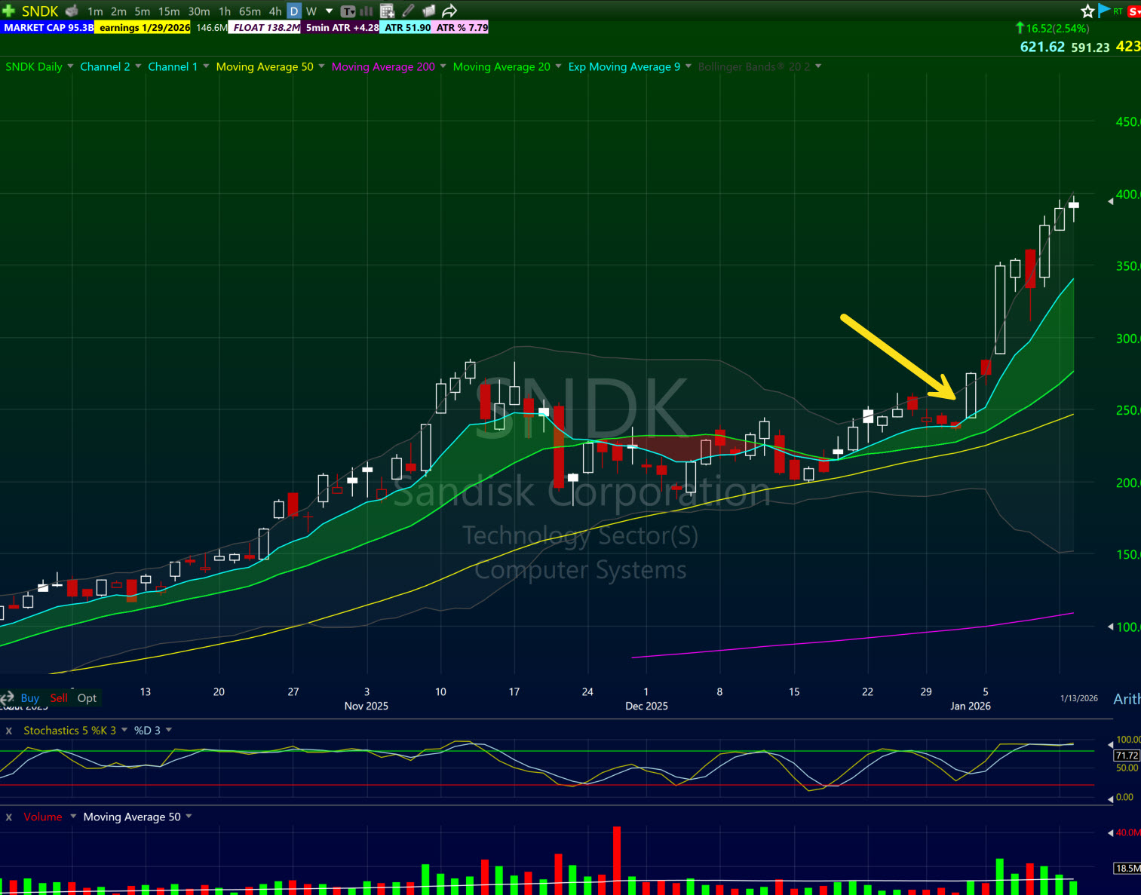Click the 40.0M volume axis marker
The height and width of the screenshot is (895, 1141).
pos(1124,832)
